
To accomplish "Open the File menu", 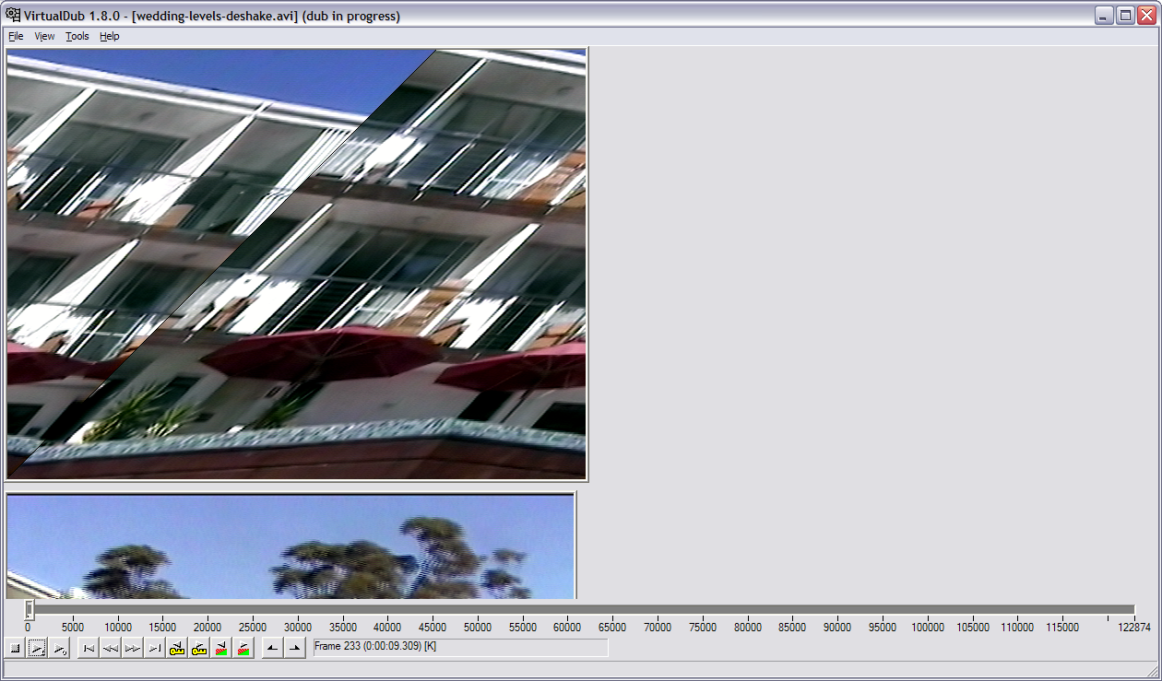I will (16, 36).
